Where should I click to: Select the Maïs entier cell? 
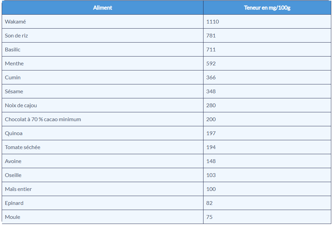(x=18, y=189)
